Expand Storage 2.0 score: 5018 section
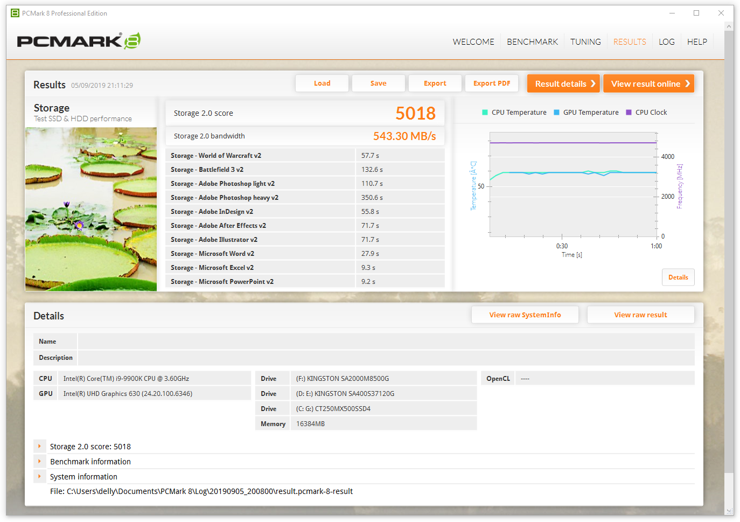Screen dimensions: 740x522 (39, 447)
